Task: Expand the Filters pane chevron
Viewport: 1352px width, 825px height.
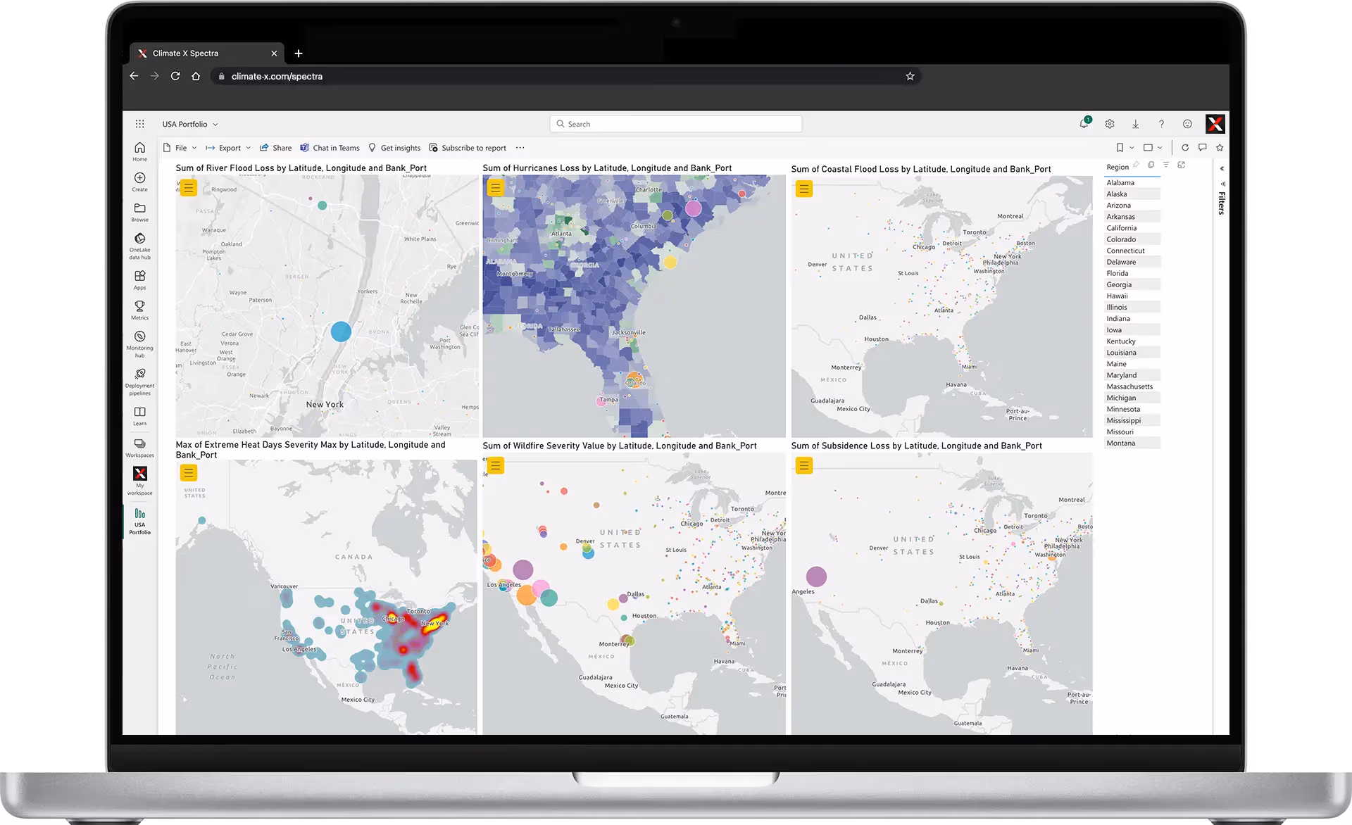Action: click(1222, 168)
